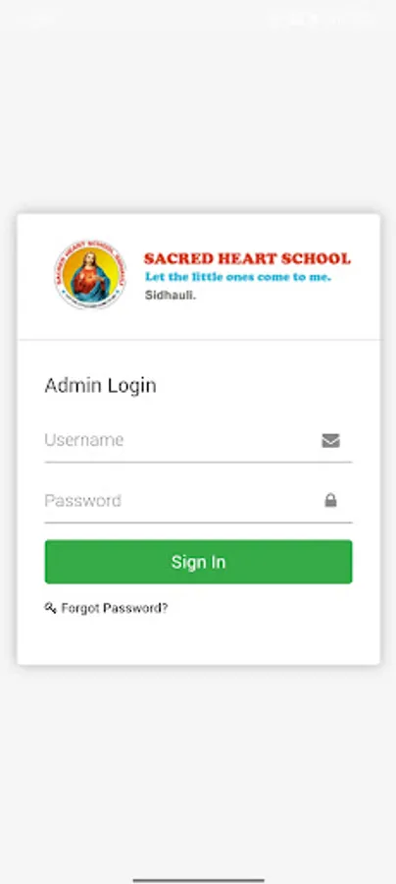396x884 pixels.
Task: Click the envelope icon in Username field
Action: click(x=330, y=440)
